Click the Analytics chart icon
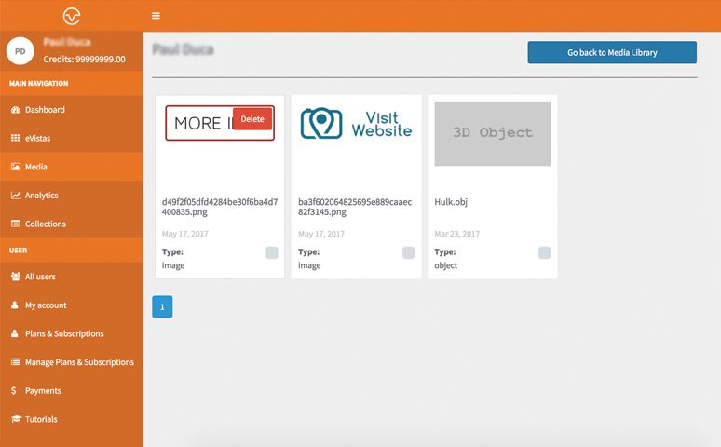This screenshot has width=721, height=447. (15, 196)
